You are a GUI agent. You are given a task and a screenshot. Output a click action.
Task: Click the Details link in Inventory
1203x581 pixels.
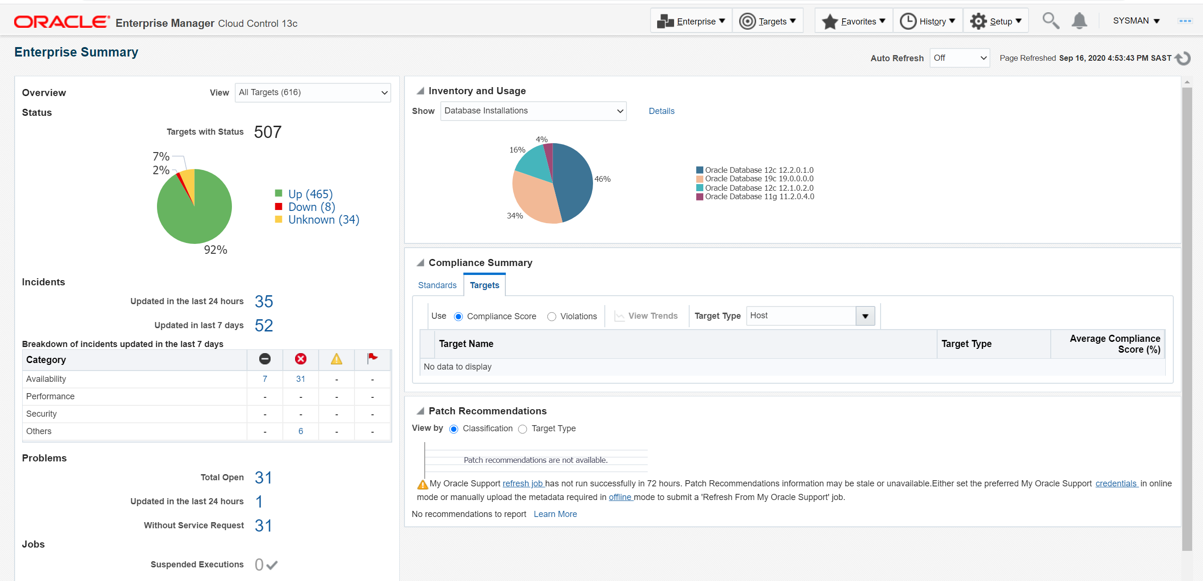pos(661,111)
